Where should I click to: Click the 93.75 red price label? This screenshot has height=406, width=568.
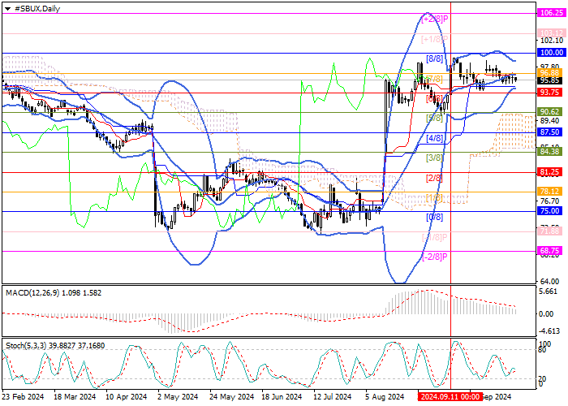(x=550, y=93)
